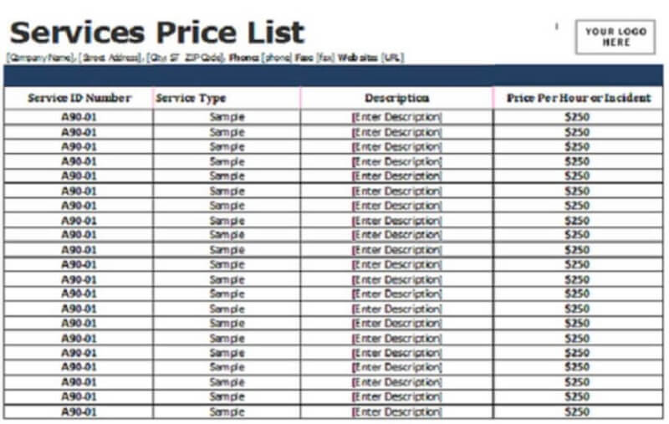Select the first row $250 price cell

click(x=578, y=117)
